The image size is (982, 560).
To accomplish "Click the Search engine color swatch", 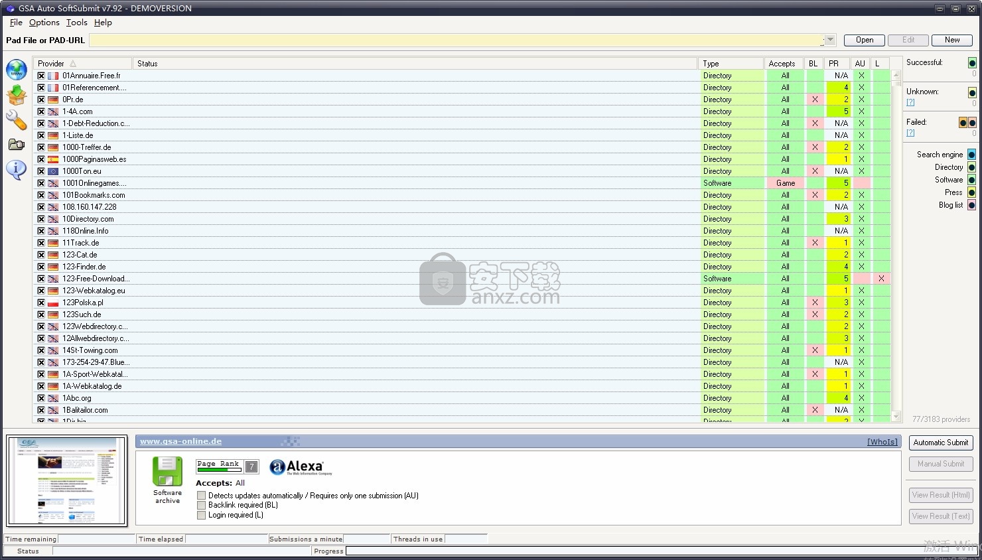I will (x=971, y=155).
